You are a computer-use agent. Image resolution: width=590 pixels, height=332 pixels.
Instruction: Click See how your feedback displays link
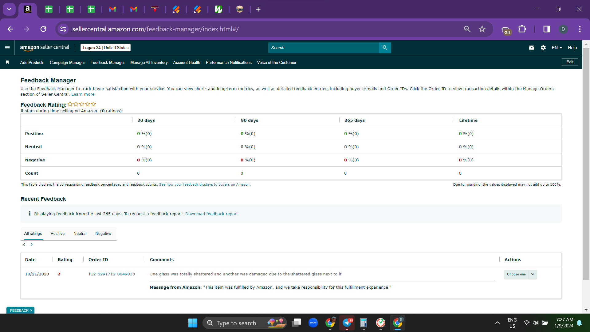(x=205, y=185)
